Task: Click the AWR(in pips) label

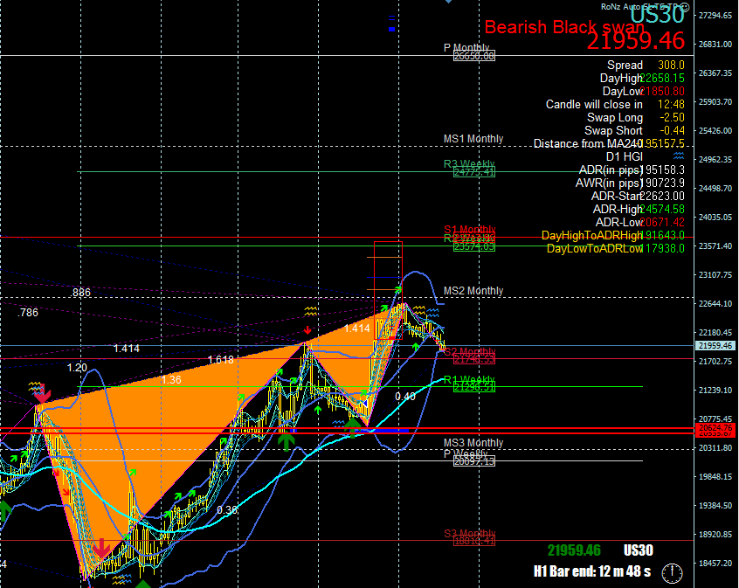Action: pos(609,183)
